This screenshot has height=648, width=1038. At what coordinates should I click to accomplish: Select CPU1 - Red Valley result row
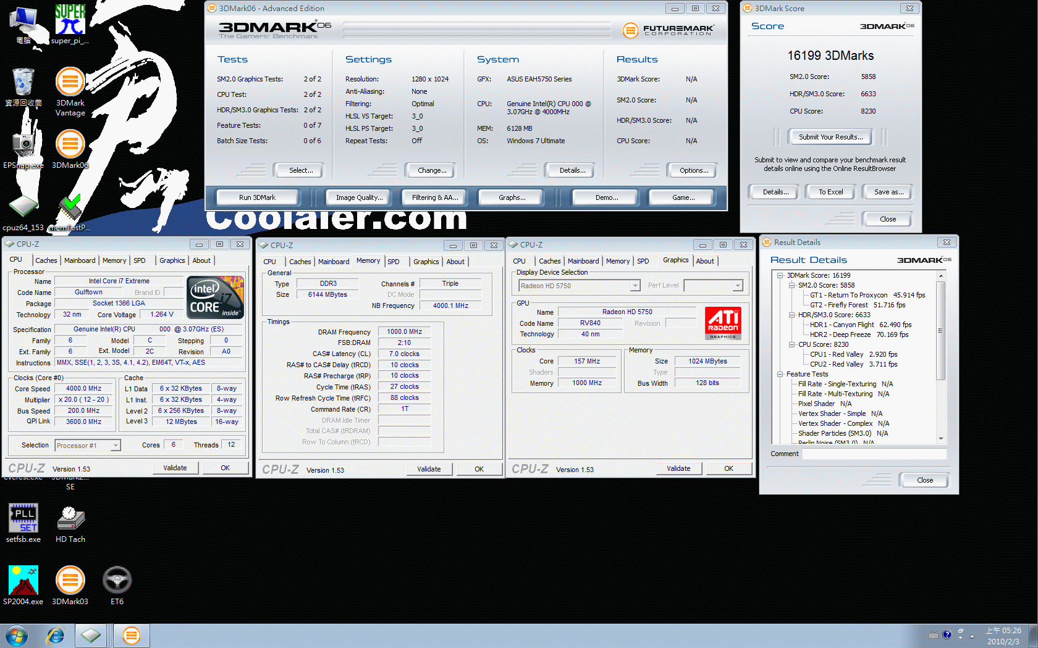coord(853,354)
